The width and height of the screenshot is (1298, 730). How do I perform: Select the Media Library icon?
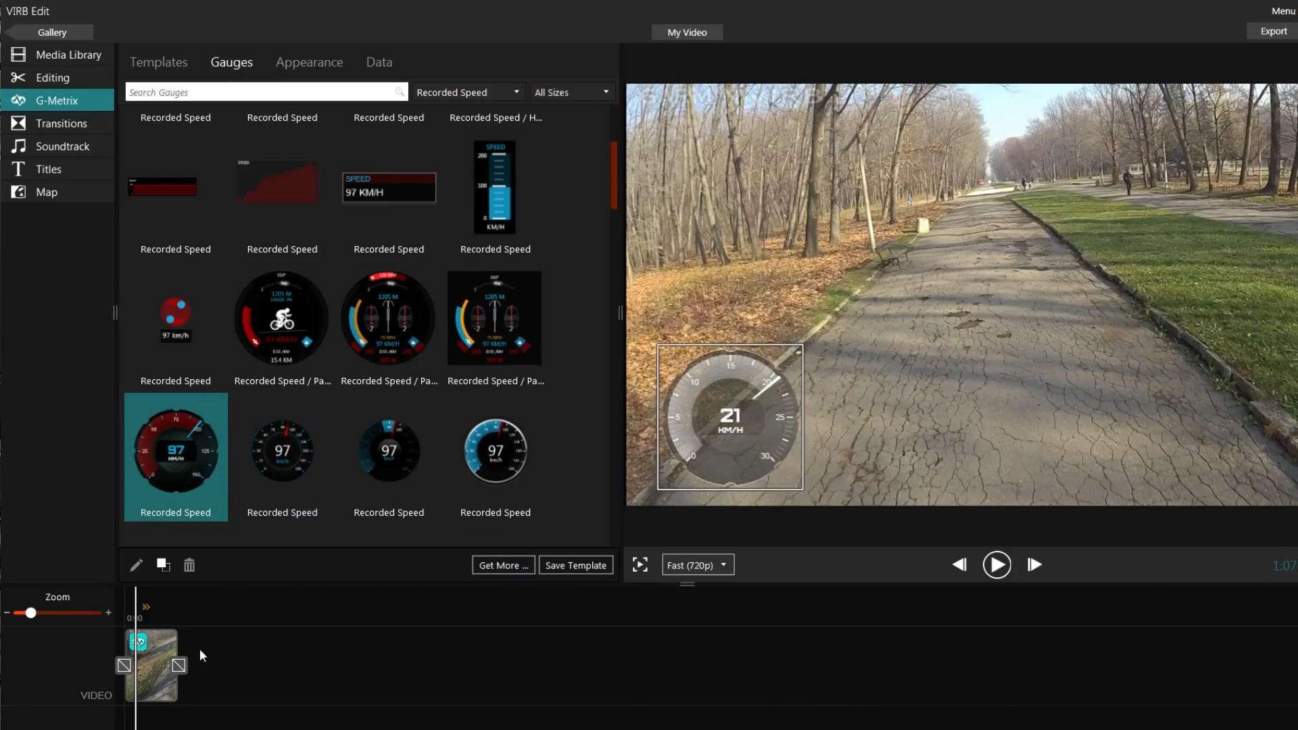[x=19, y=54]
